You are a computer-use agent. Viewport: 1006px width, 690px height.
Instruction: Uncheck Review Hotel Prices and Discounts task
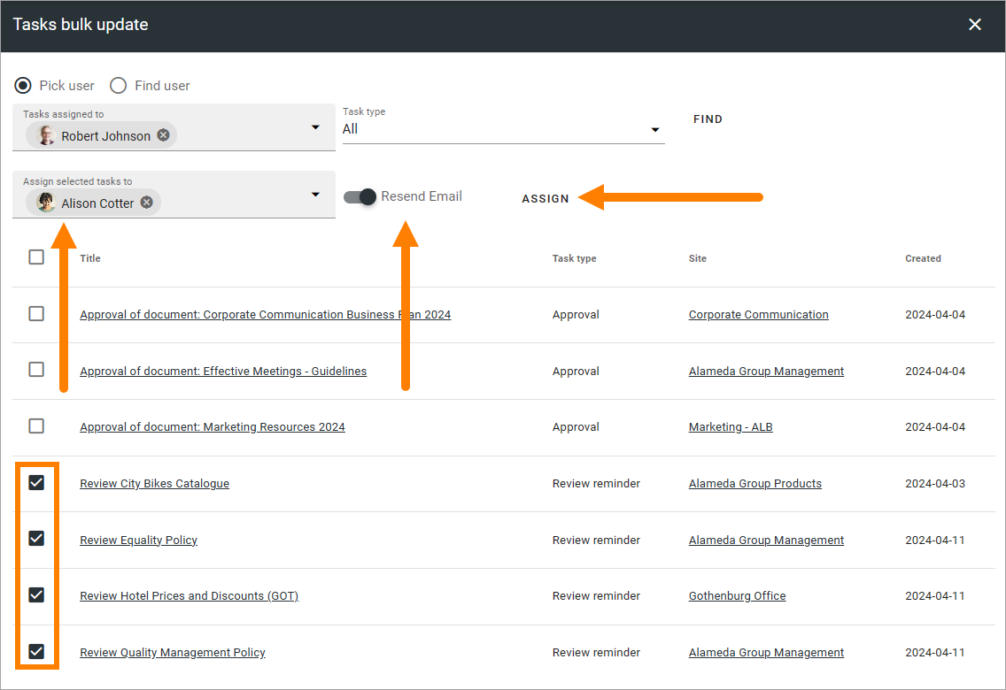point(36,595)
